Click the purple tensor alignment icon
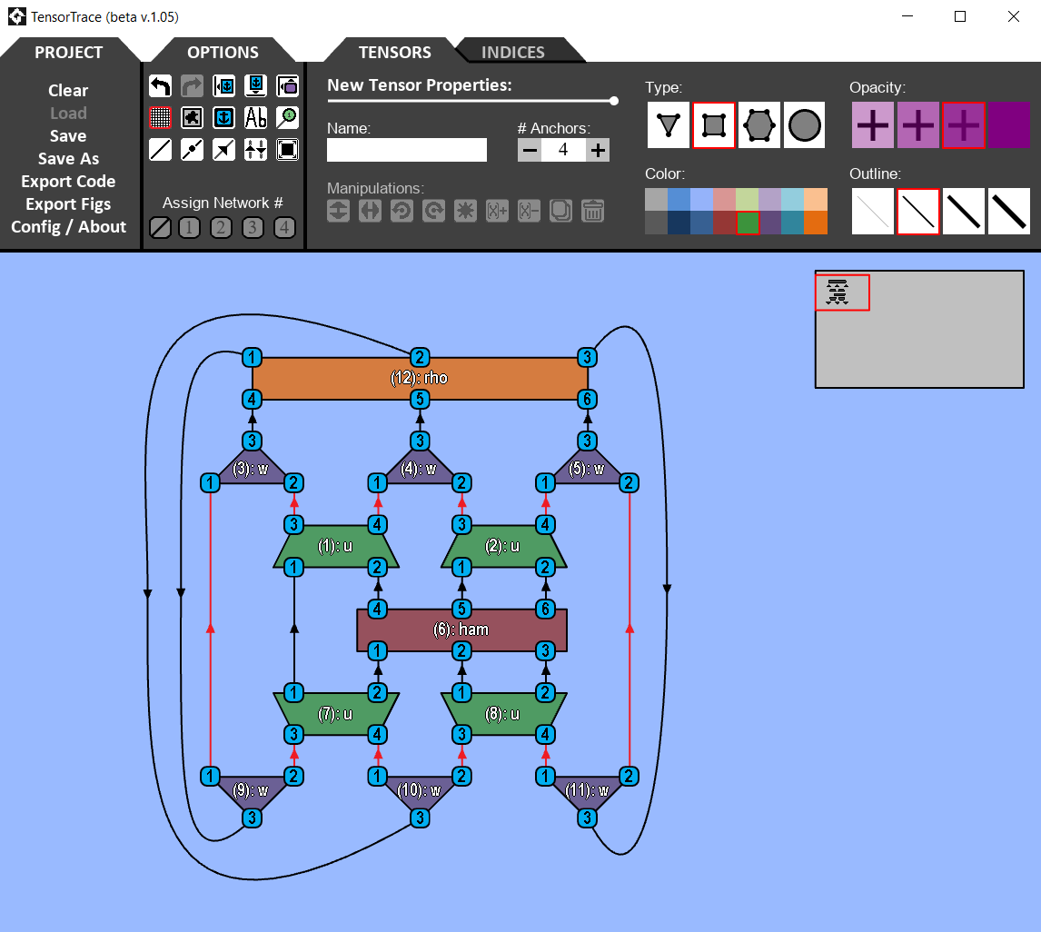This screenshot has height=932, width=1041. pyautogui.click(x=287, y=85)
